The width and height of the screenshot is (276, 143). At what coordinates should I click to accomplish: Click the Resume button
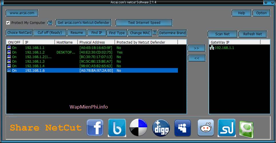coord(77,32)
